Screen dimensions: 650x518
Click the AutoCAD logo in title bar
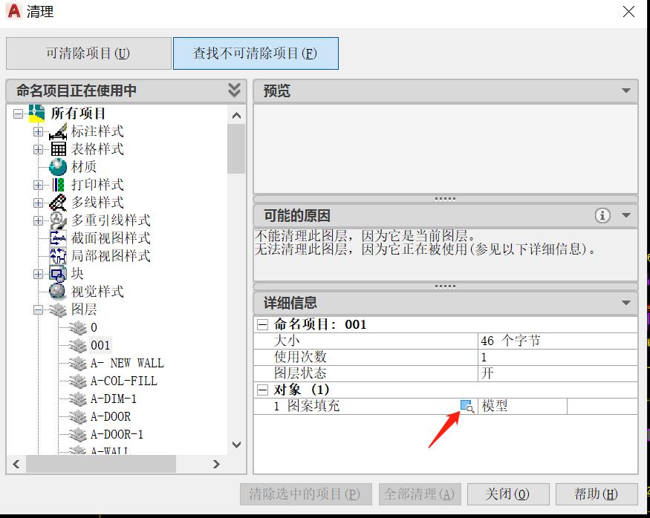tap(13, 11)
